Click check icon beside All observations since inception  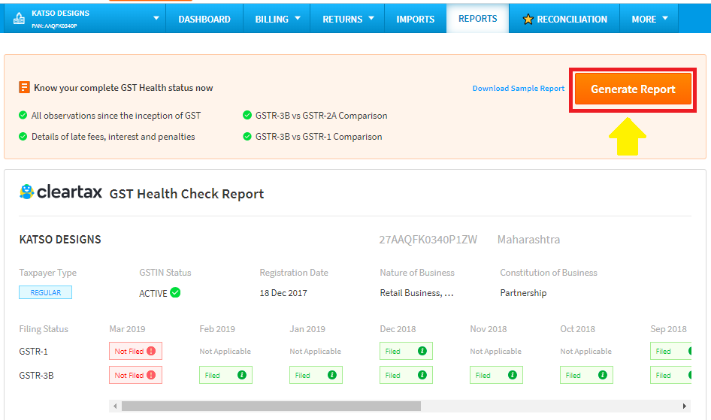[x=23, y=115]
